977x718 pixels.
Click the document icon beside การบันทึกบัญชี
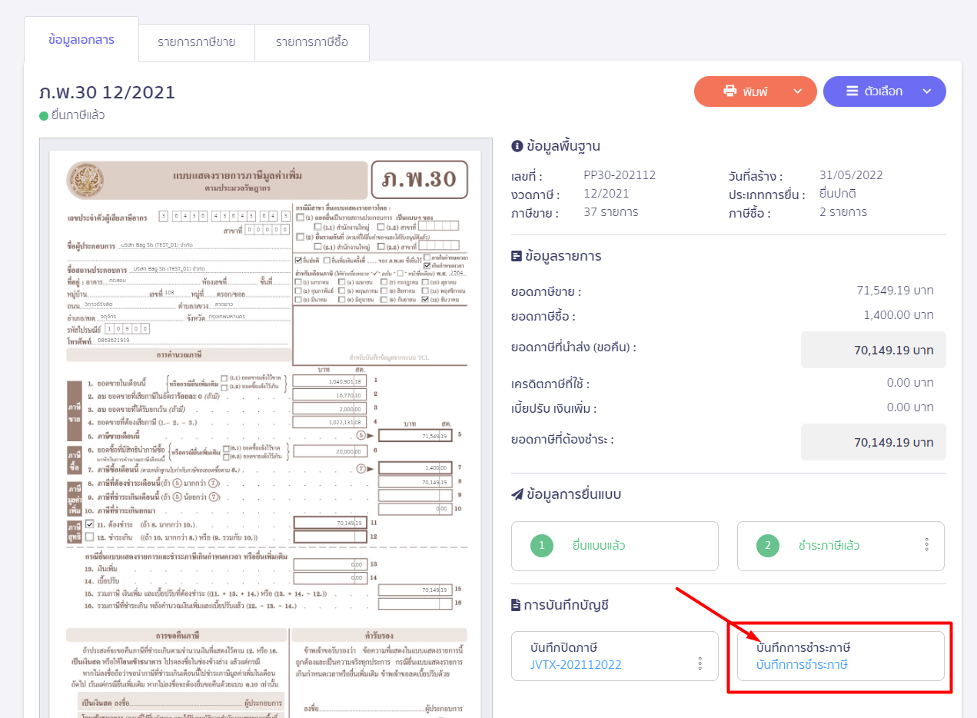(x=516, y=605)
